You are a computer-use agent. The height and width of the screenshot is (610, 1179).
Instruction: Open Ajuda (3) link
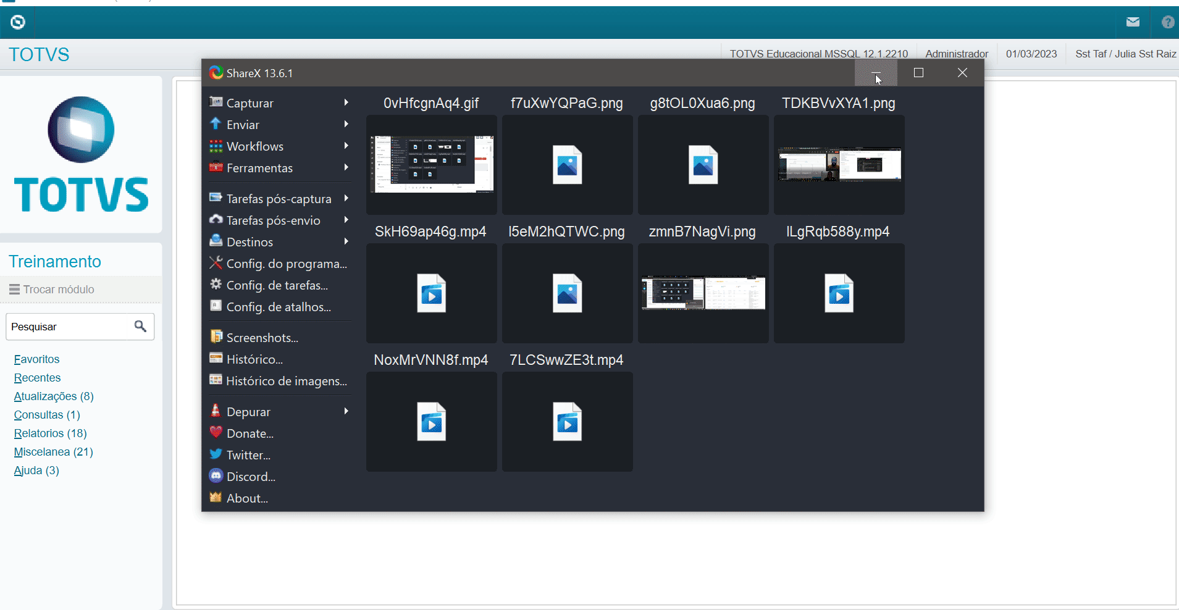point(36,470)
